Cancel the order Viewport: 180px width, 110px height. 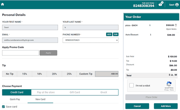click(137, 106)
